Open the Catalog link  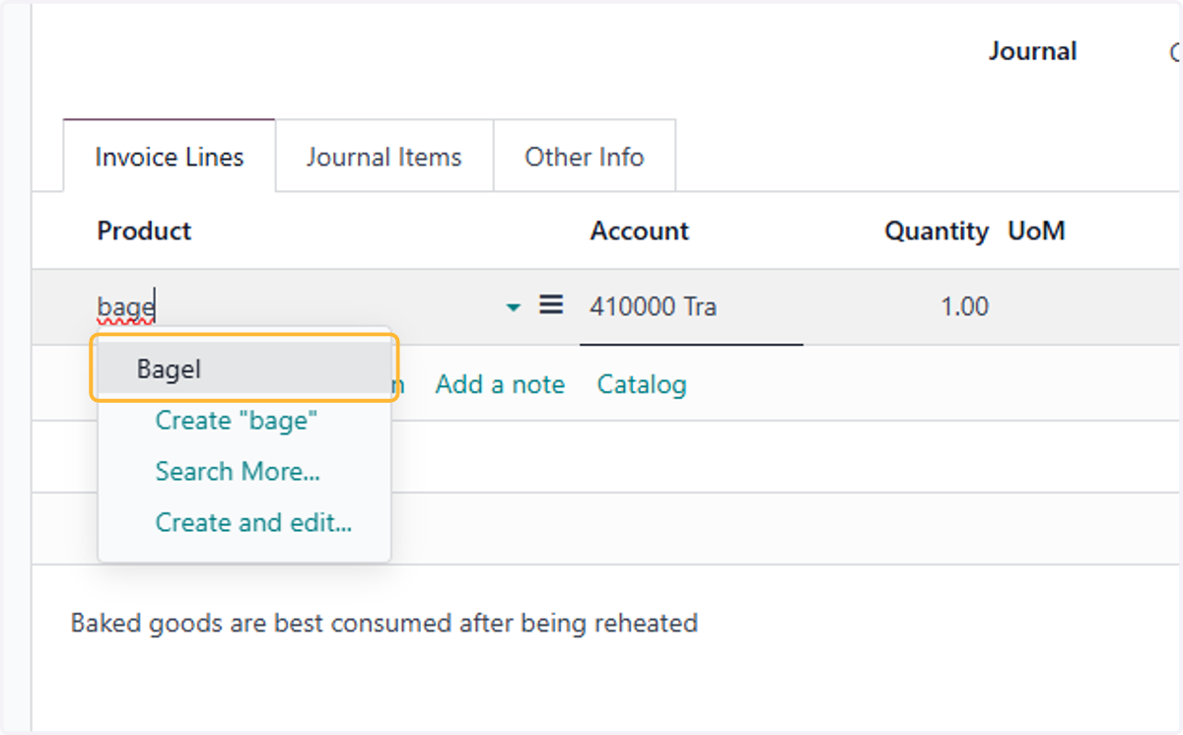pyautogui.click(x=642, y=384)
